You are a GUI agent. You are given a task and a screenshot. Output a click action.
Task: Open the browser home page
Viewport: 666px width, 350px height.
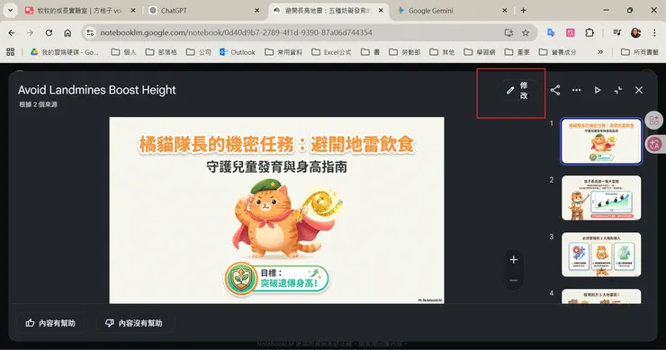(x=67, y=32)
